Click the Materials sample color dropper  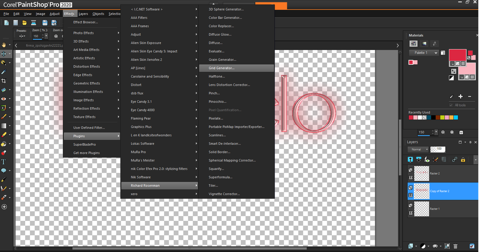452,97
